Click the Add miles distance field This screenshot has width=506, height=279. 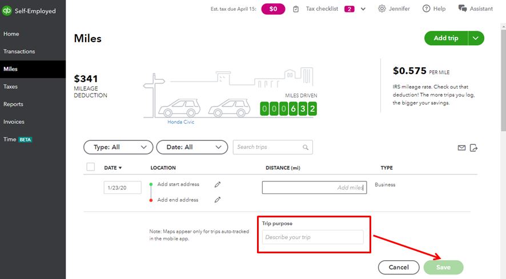point(314,187)
